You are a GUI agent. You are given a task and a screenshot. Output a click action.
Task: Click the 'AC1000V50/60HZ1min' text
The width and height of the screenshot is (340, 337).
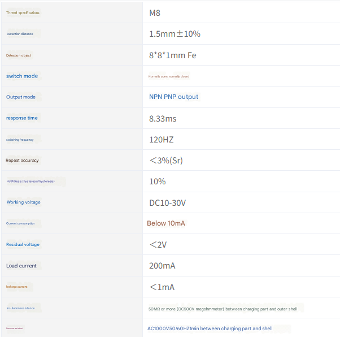176,329
